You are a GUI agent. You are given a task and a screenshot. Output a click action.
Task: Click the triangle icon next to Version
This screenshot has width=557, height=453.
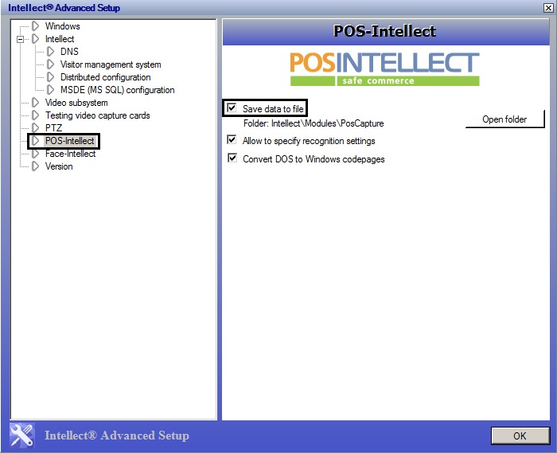coord(35,166)
